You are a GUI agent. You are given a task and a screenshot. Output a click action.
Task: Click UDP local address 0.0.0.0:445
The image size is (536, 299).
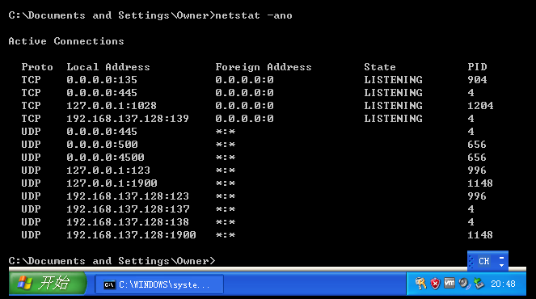tap(102, 132)
